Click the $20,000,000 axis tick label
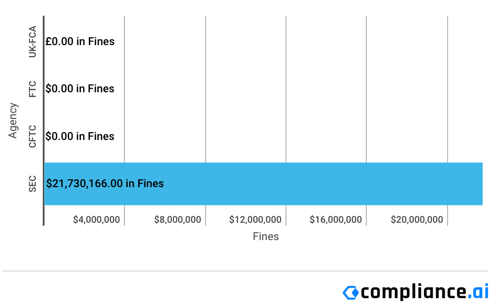 click(417, 220)
